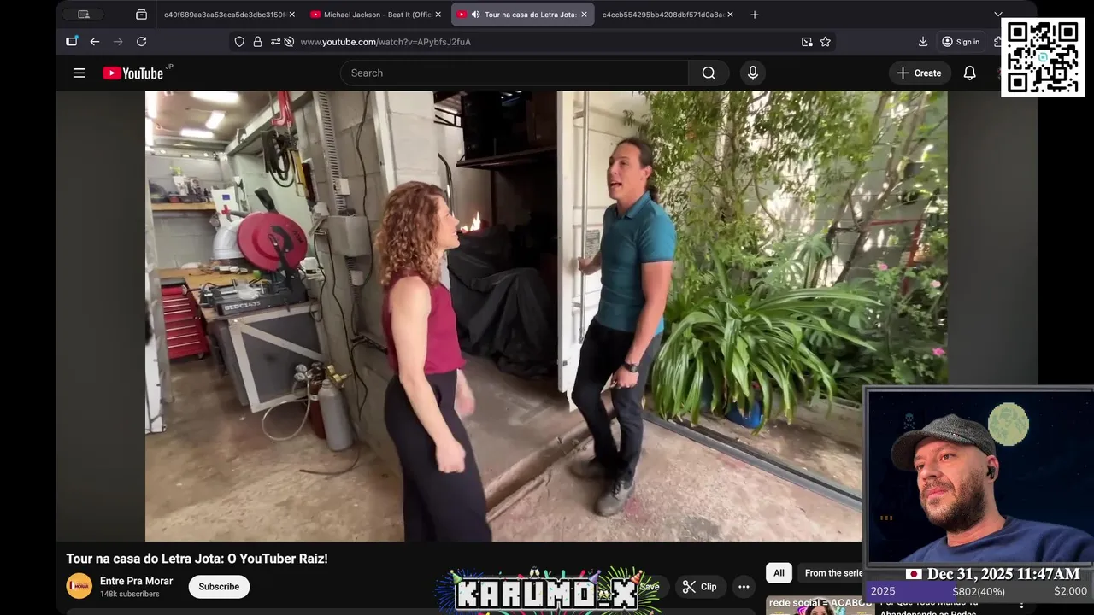This screenshot has height=615, width=1094.
Task: Open more actions three-dot menu
Action: pos(744,587)
